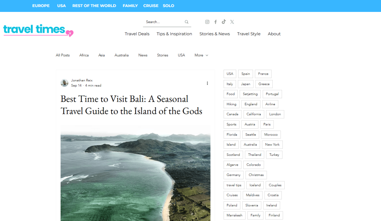Open the CRUISE link in top bar

coord(151,6)
